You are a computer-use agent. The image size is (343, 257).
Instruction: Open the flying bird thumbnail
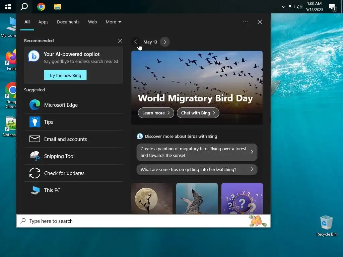point(197,198)
